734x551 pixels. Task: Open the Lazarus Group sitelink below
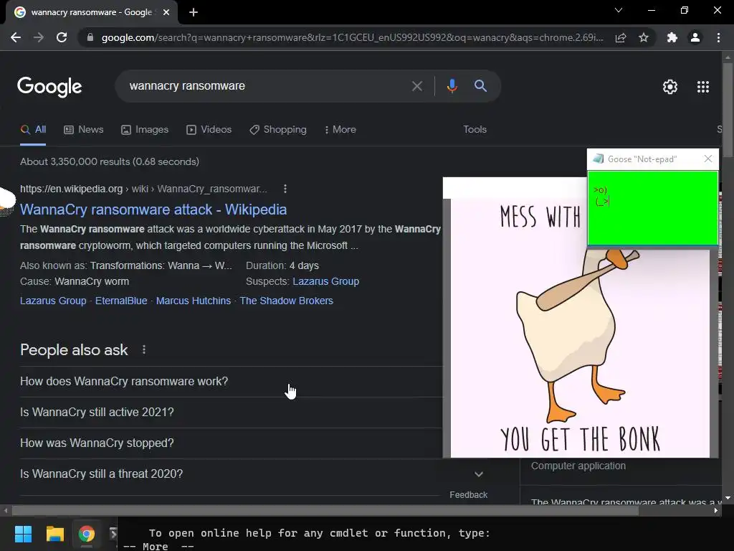(x=53, y=301)
